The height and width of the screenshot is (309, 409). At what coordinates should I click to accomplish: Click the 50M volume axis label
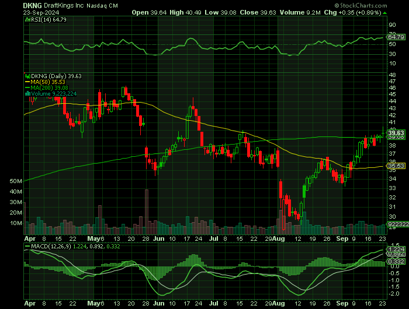point(16,181)
